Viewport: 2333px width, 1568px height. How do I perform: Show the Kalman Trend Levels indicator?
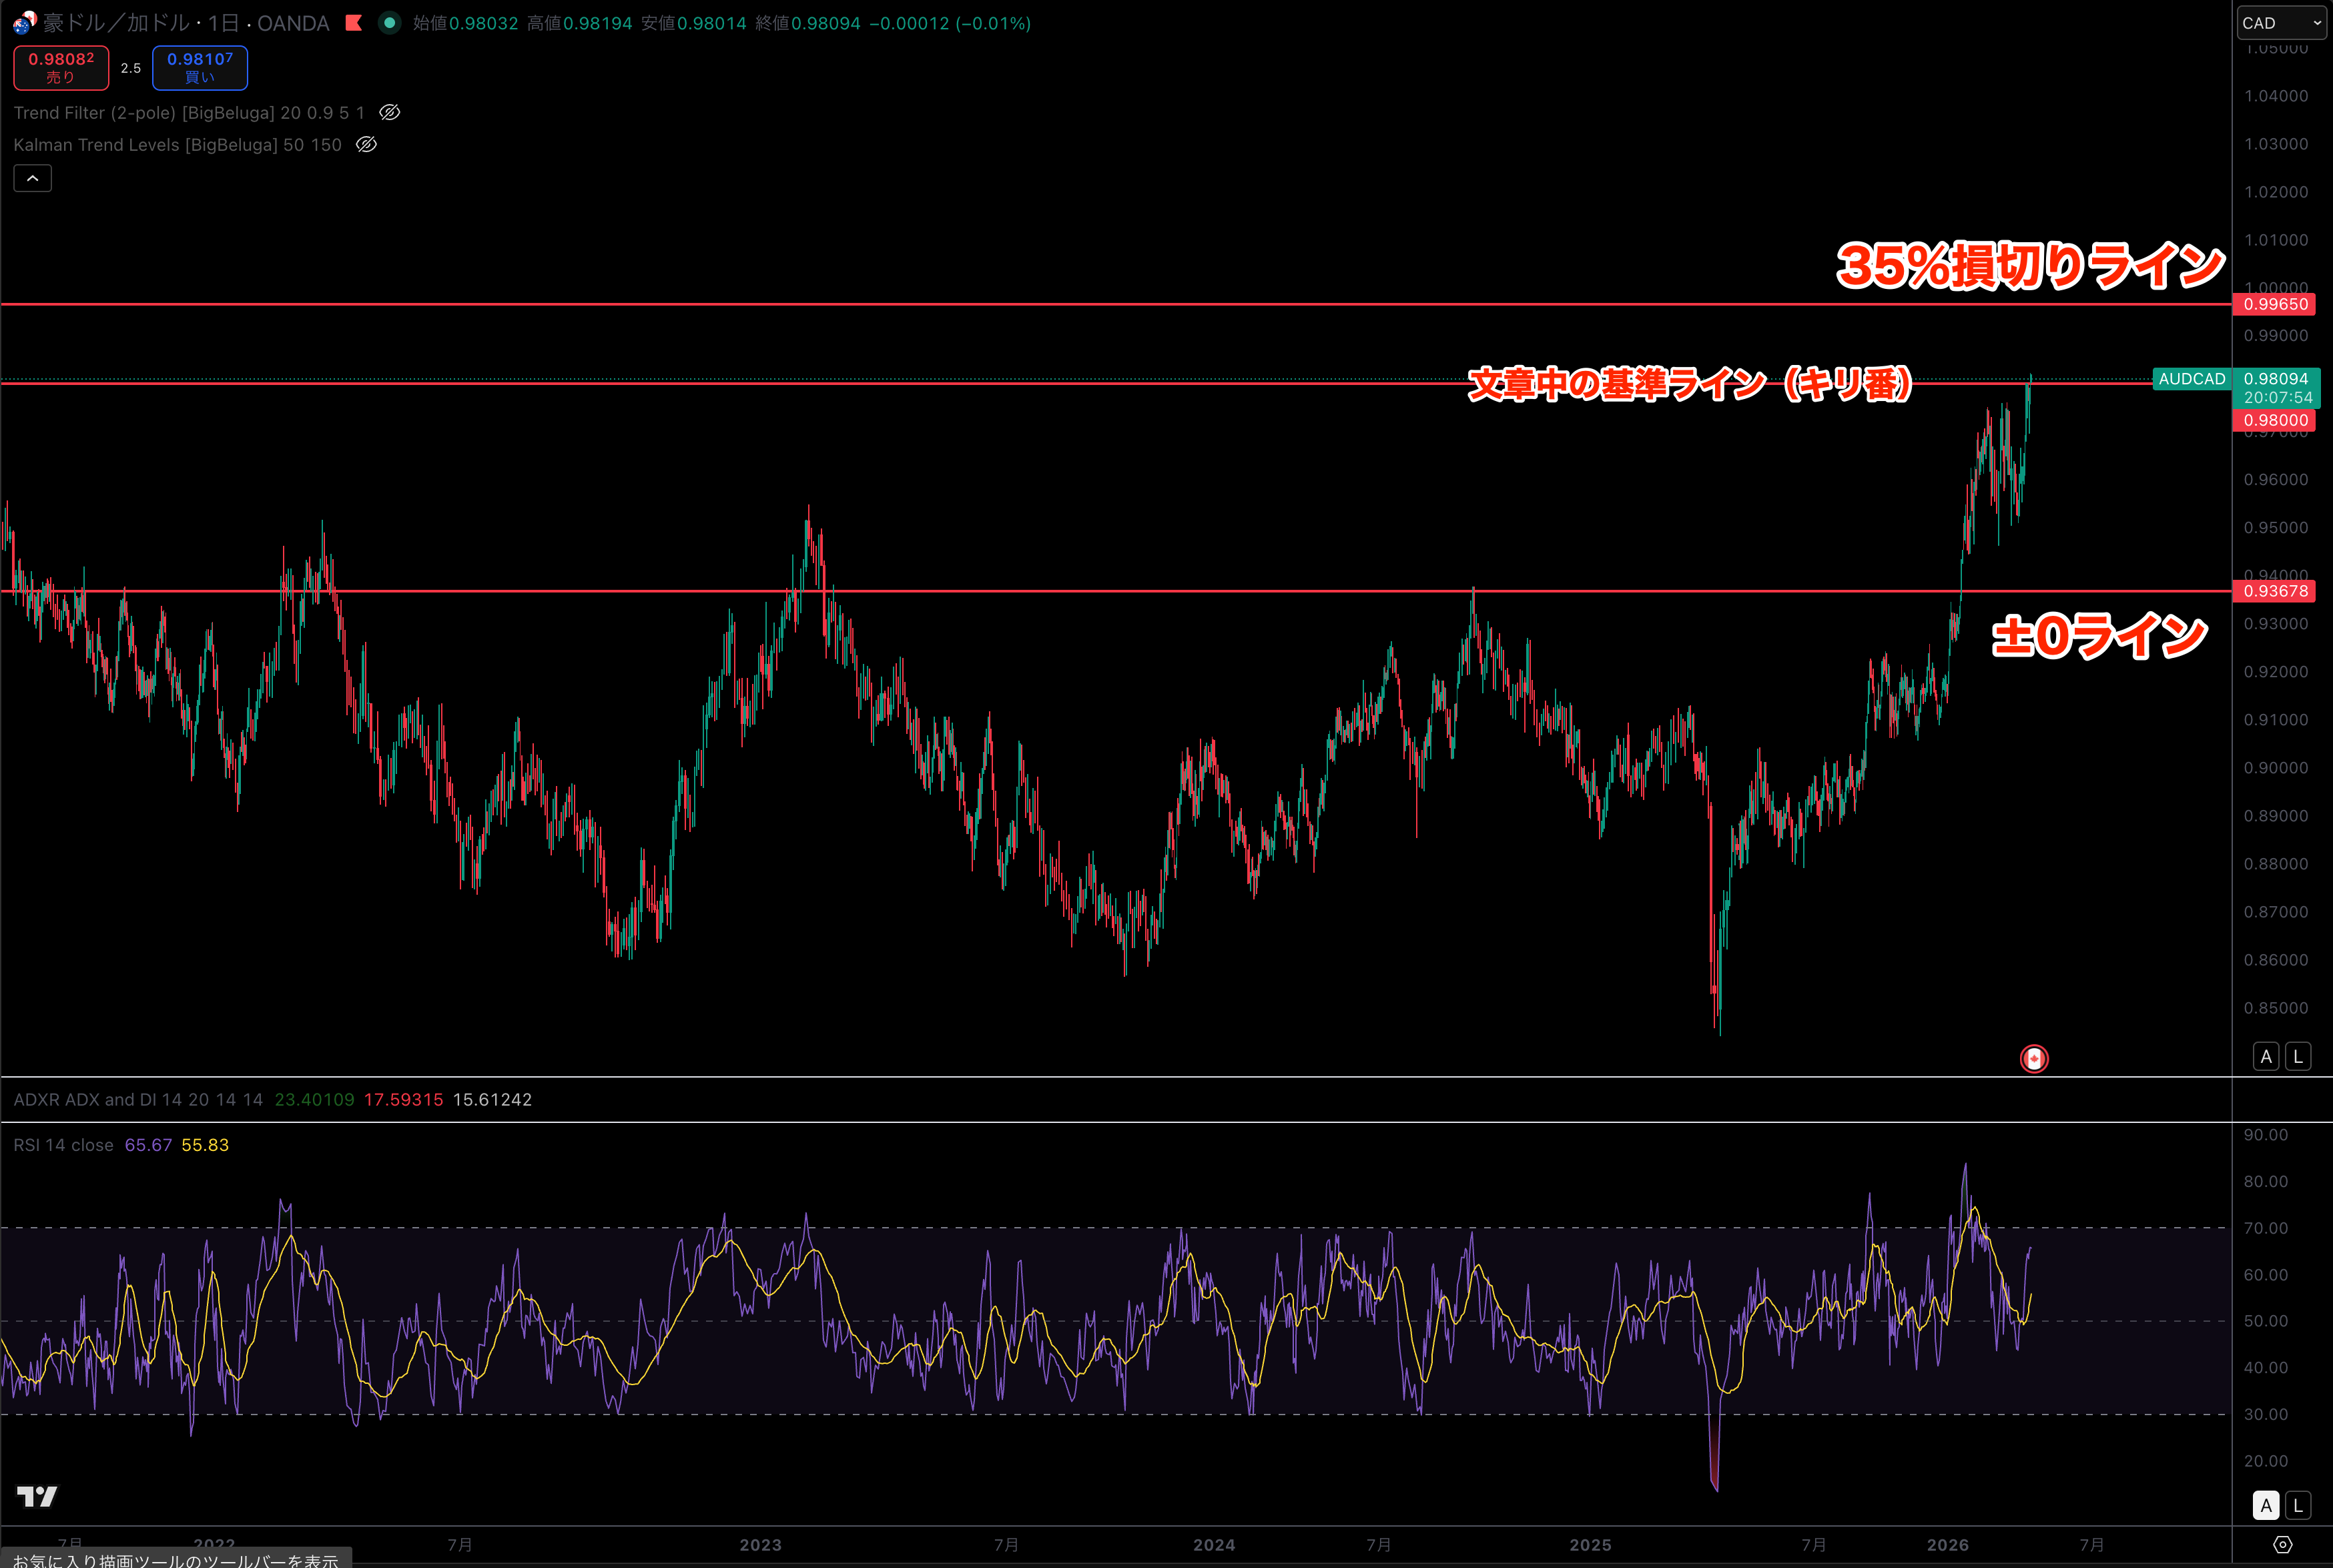(x=367, y=145)
